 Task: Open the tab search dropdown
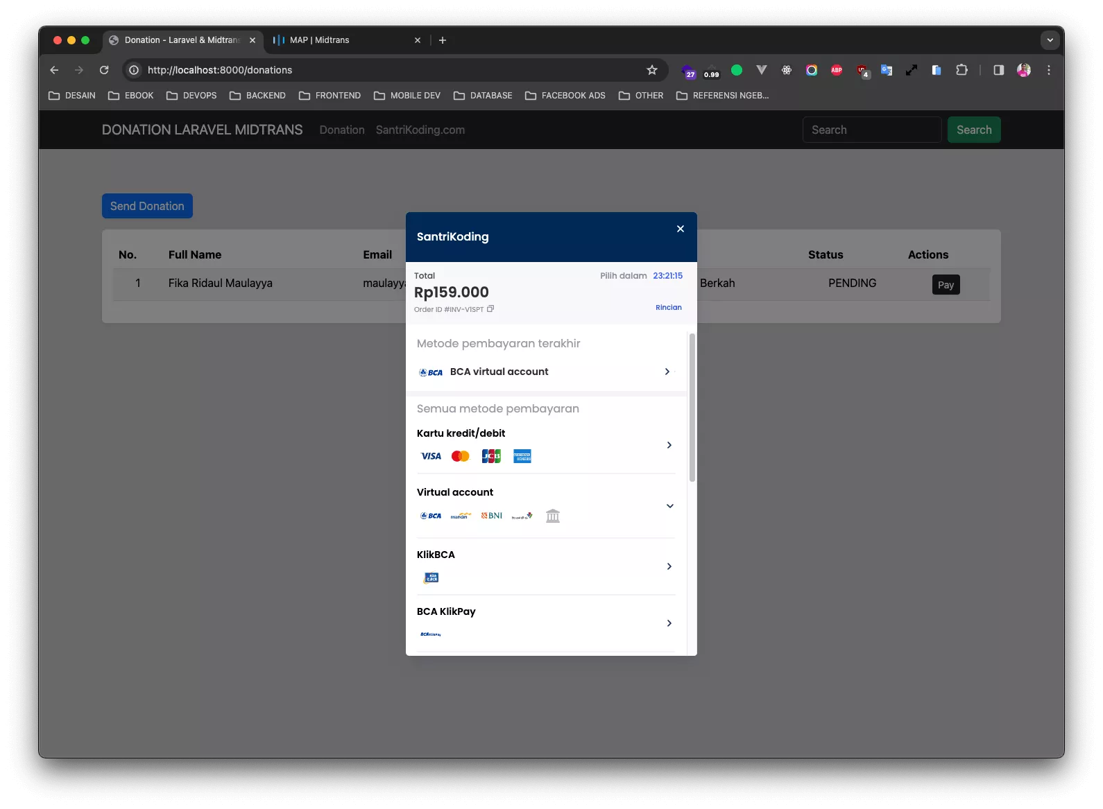click(1050, 40)
